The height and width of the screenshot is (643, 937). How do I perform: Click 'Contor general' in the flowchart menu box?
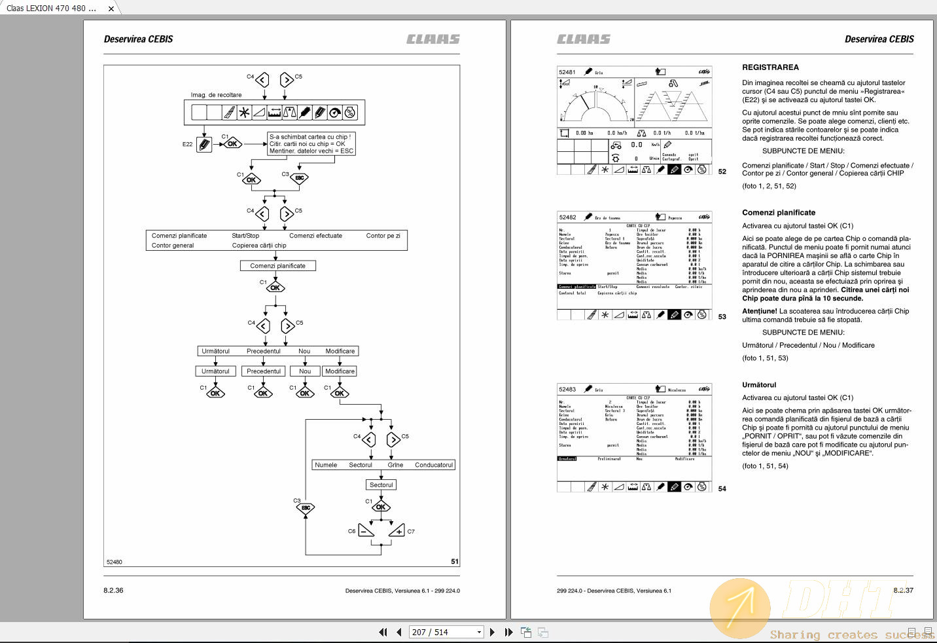pyautogui.click(x=173, y=246)
